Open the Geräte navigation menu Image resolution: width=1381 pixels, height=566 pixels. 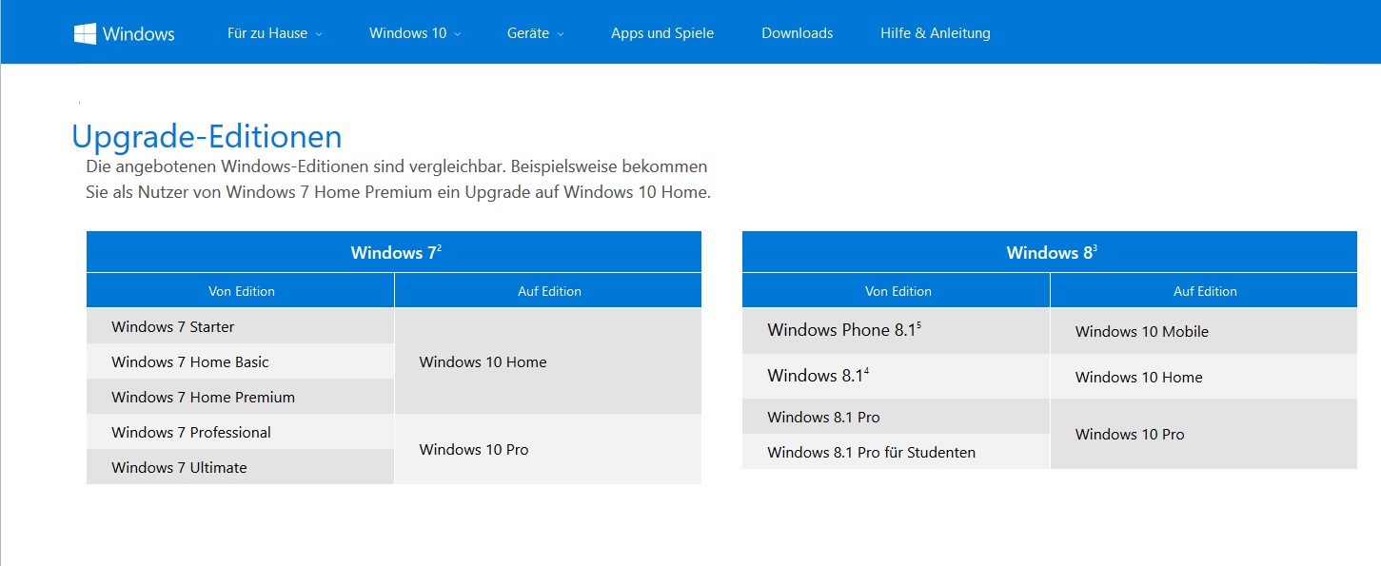[x=528, y=33]
